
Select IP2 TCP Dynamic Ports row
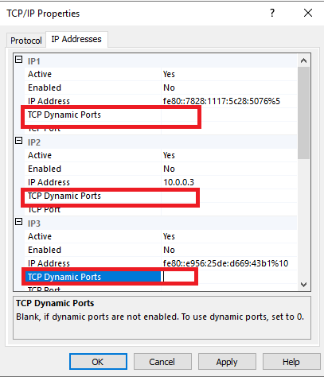coord(161,196)
